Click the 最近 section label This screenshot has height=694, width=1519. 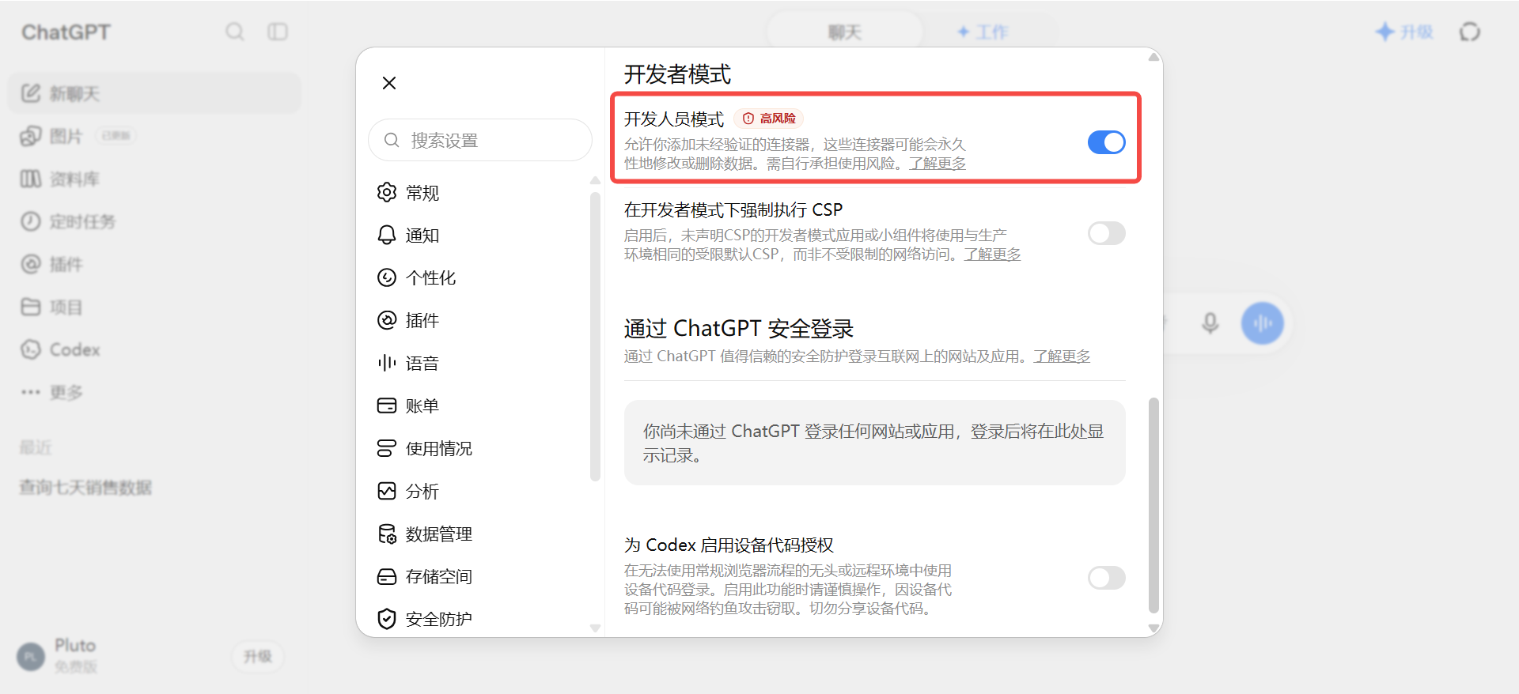[x=36, y=447]
